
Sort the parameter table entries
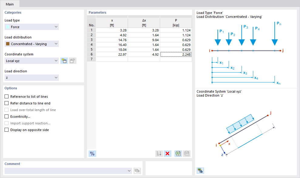(x=159, y=153)
